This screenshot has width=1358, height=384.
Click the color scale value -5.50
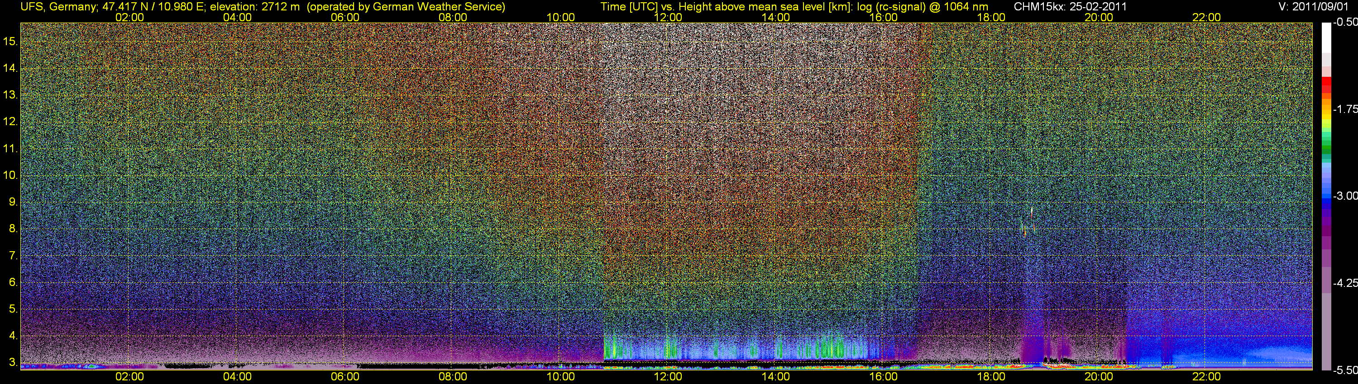click(x=1345, y=370)
